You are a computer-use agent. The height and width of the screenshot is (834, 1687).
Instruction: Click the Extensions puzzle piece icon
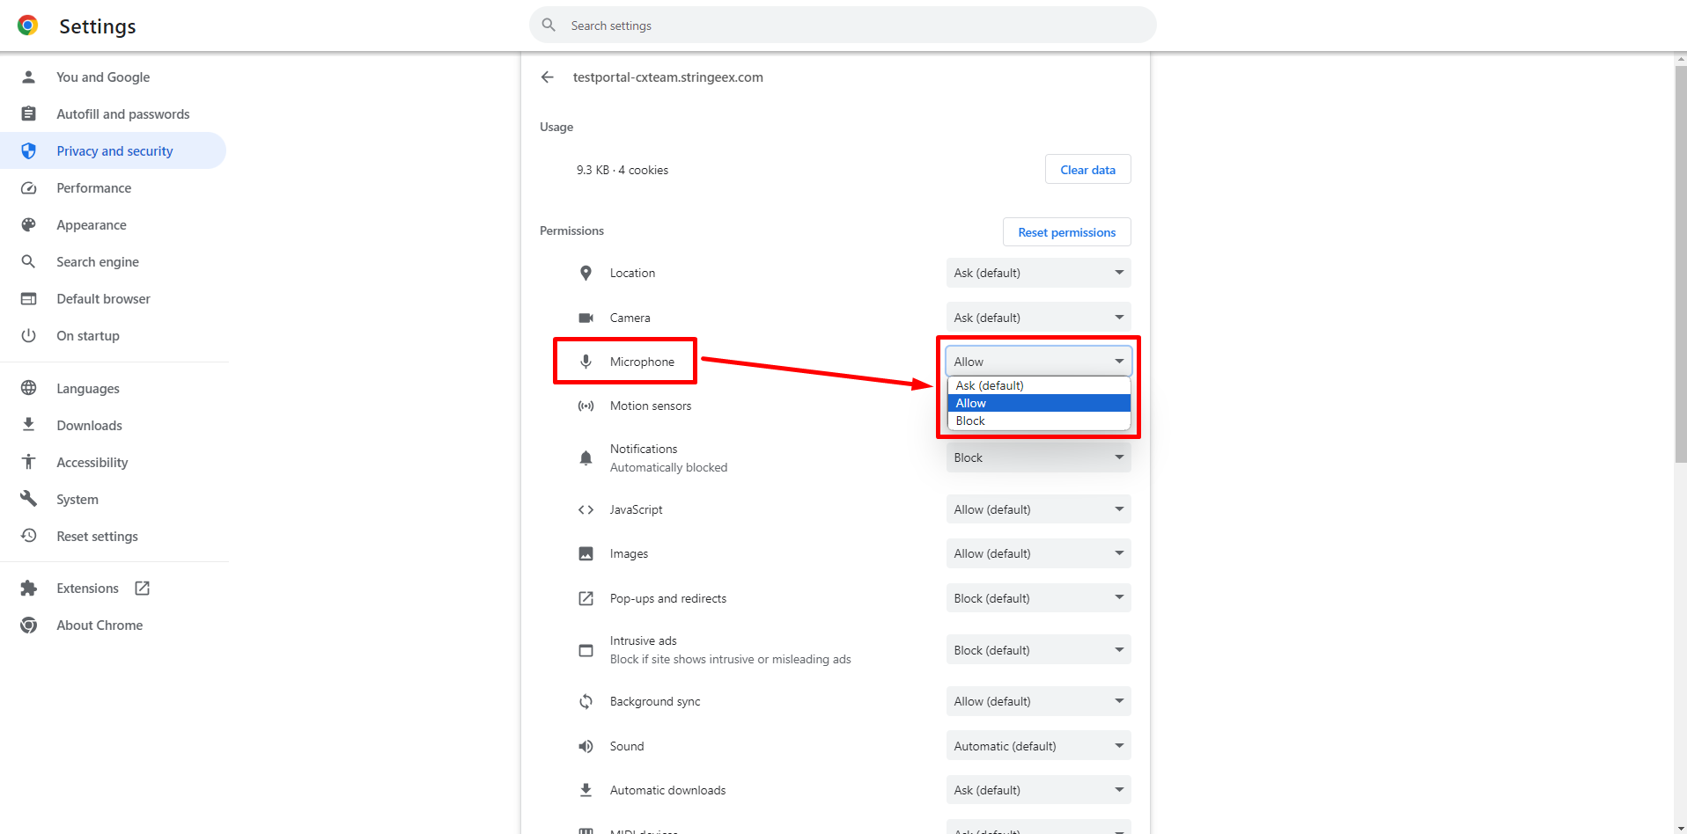[29, 589]
